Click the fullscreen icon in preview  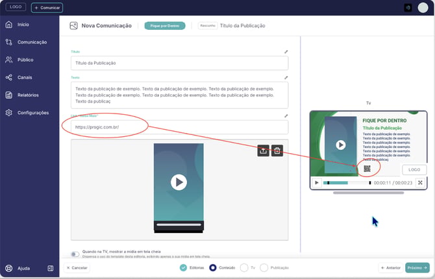point(420,183)
